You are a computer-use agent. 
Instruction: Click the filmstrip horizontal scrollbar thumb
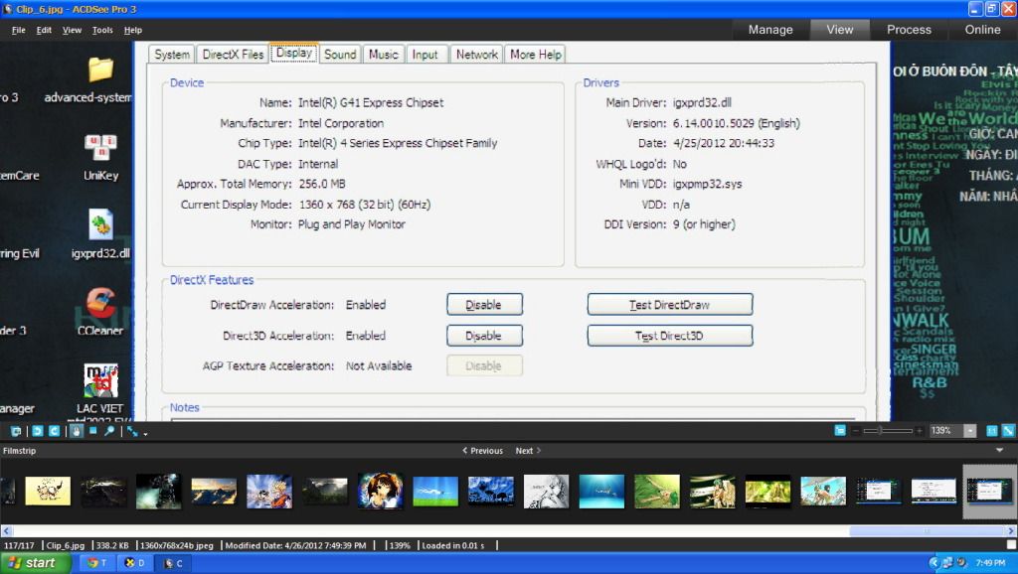pyautogui.click(x=928, y=530)
